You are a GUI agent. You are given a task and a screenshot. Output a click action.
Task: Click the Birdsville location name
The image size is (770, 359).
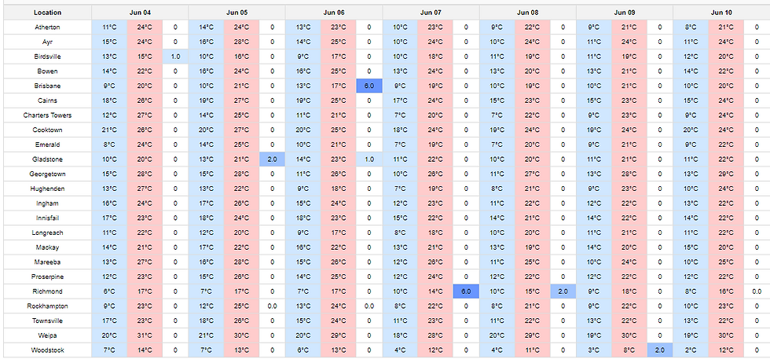pyautogui.click(x=48, y=57)
